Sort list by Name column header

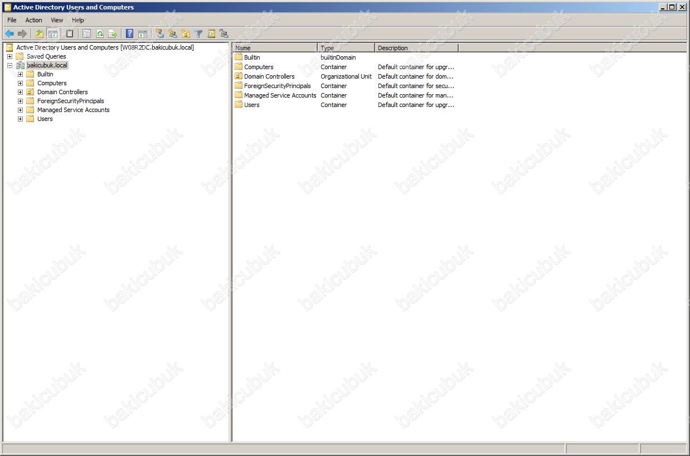tap(275, 48)
